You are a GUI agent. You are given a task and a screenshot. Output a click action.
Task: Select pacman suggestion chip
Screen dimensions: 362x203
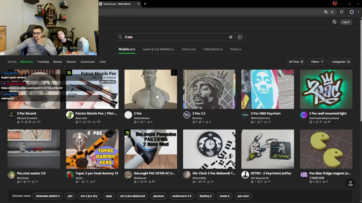click(159, 196)
